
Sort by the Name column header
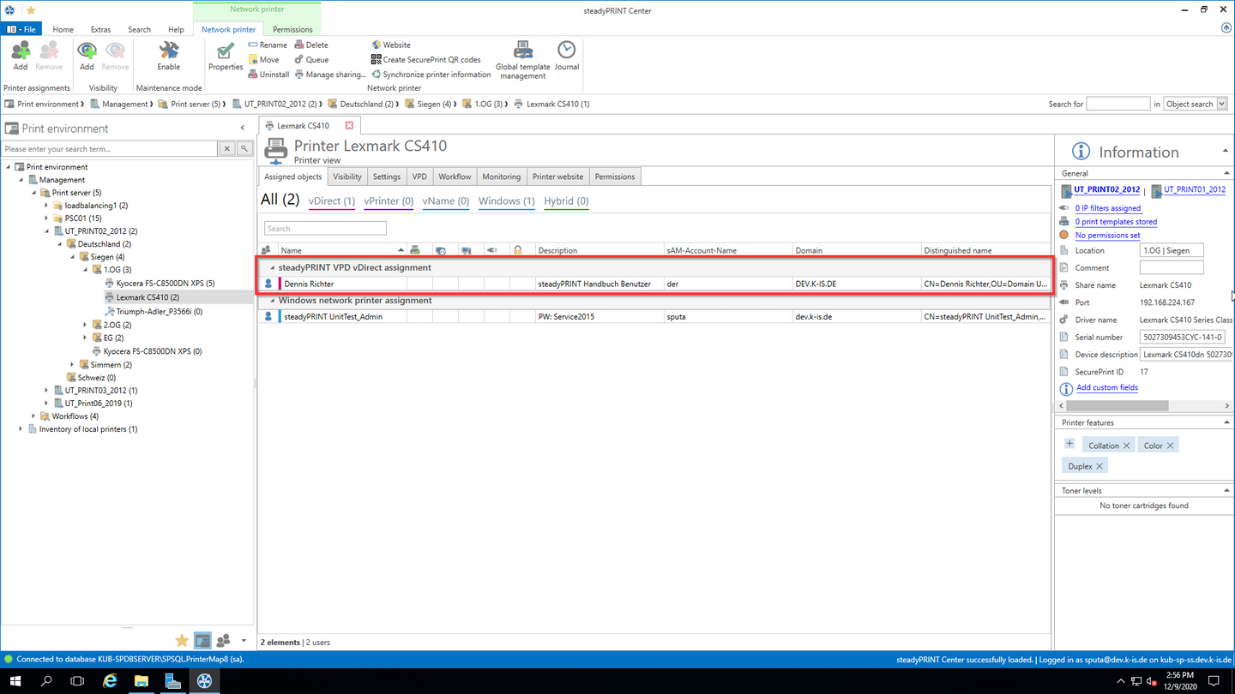click(x=341, y=250)
